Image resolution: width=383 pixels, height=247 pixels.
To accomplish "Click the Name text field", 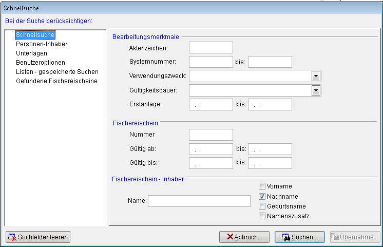I will (x=199, y=201).
